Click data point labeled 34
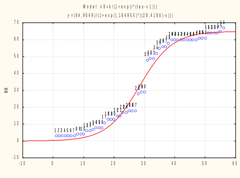240x178 pixels. pos(156,54)
